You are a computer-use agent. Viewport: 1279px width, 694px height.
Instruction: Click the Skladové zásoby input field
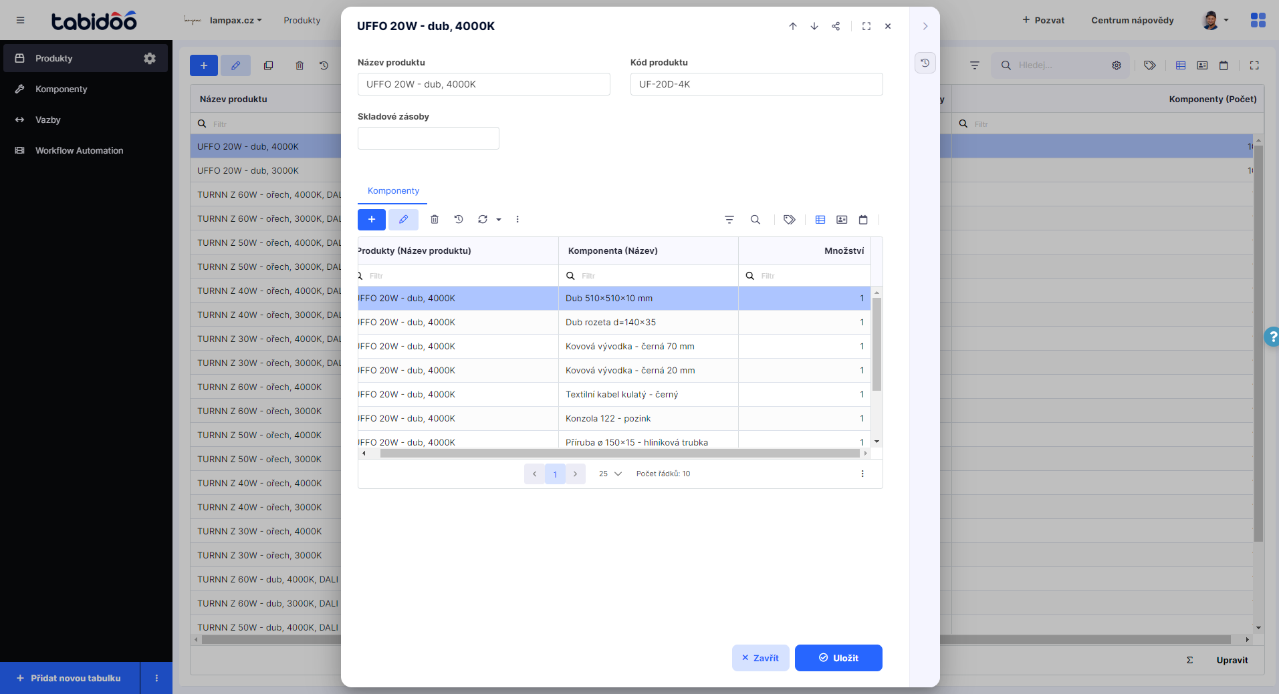[x=428, y=138]
